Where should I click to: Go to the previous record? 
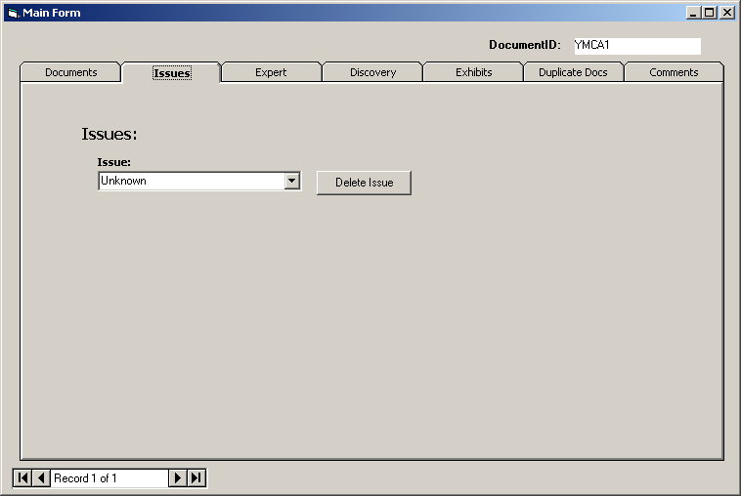click(41, 477)
